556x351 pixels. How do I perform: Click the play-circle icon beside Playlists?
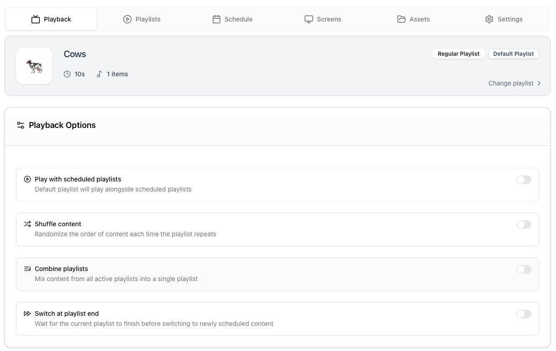pos(127,19)
